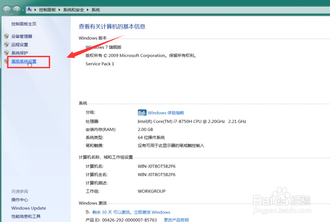Click the copyright 2009 Microsoft Corporation line
The image size is (330, 222).
pyautogui.click(x=141, y=55)
